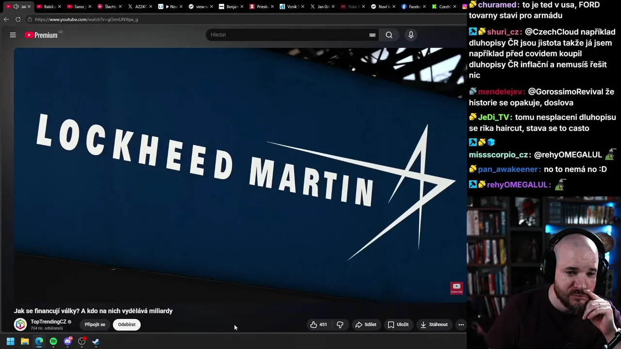621x349 pixels.
Task: Focus the youtube.com address bar URL
Action: [x=86, y=19]
